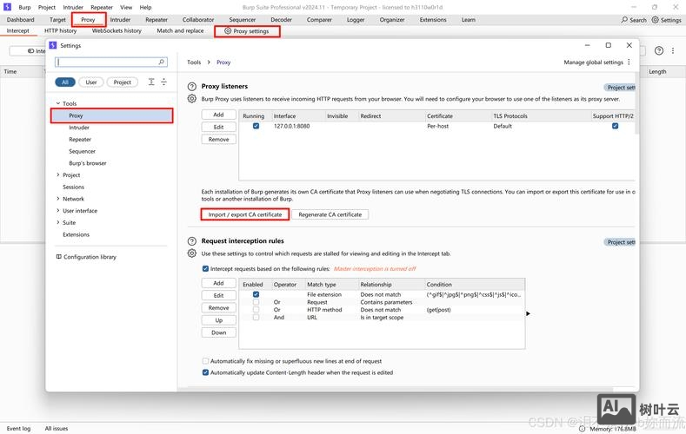
Task: Enable automatically fix missing or superfluous new lines
Action: 205,361
